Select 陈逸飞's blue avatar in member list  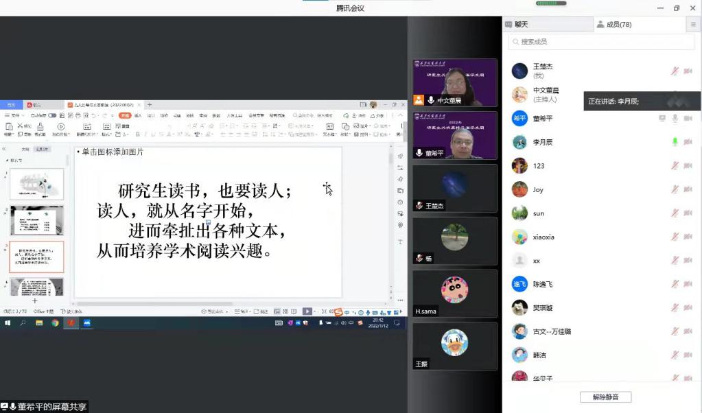click(519, 284)
